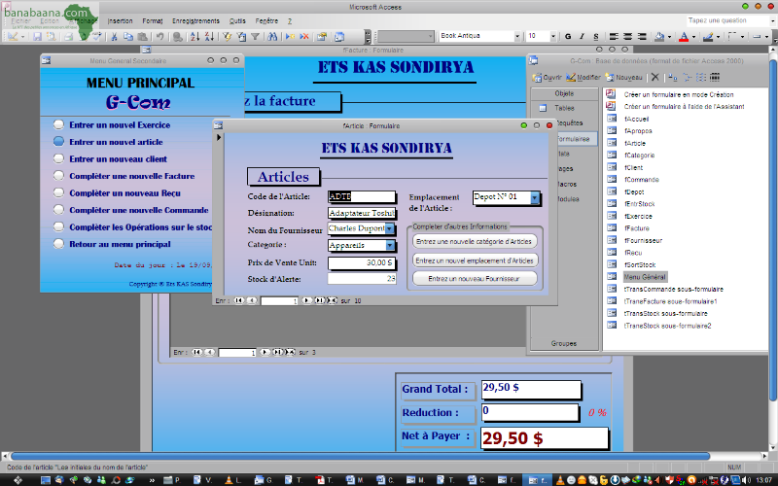Viewport: 778px width, 486px height.
Task: Sort descending with the Z-A icon
Action: point(209,36)
